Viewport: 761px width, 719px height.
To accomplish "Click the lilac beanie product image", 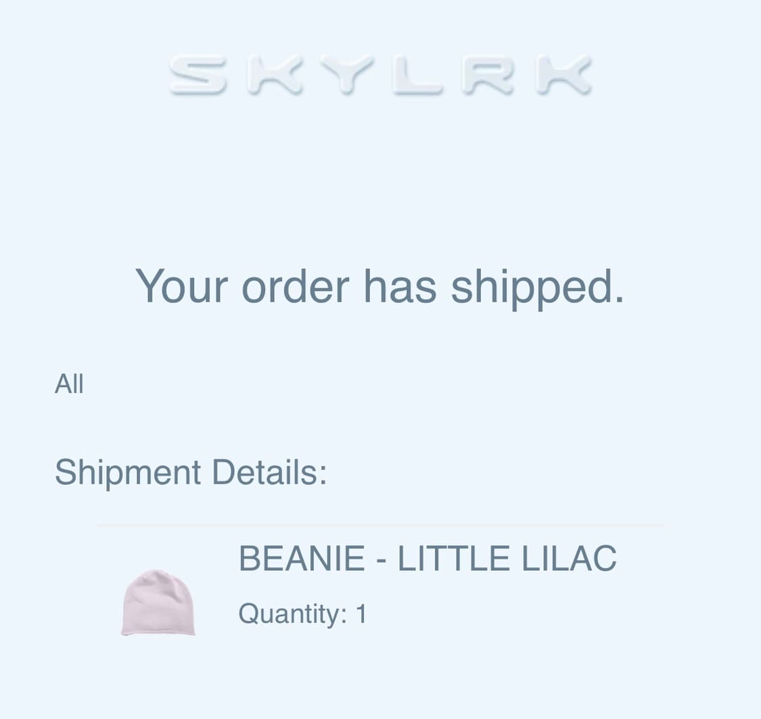I will click(158, 603).
